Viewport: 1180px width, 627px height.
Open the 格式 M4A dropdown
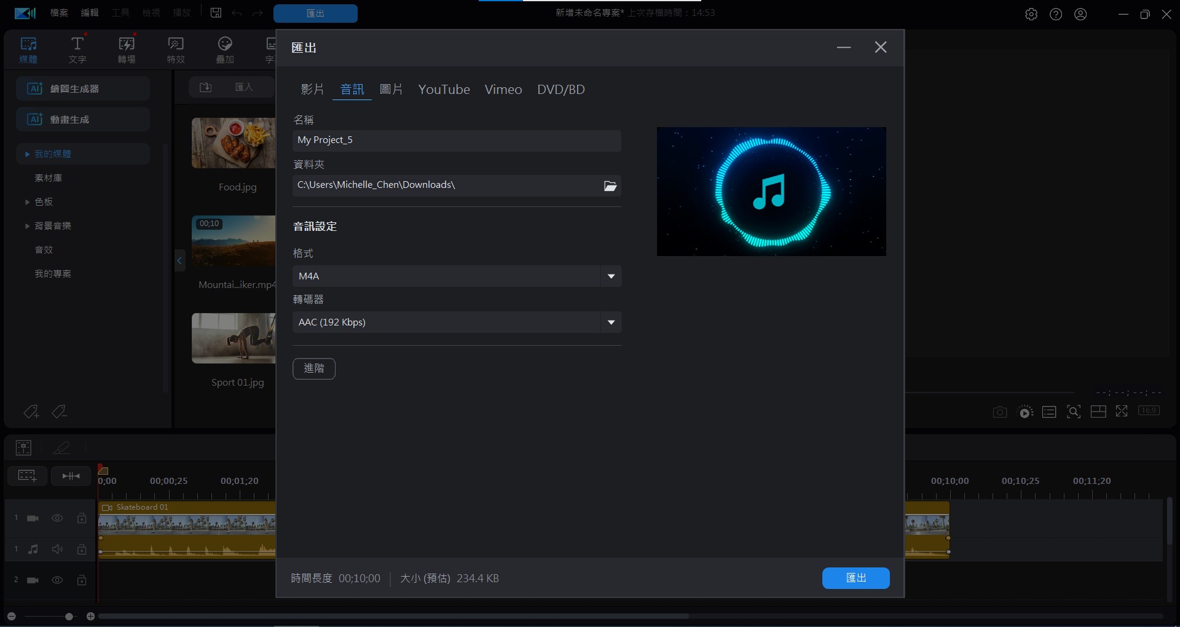pos(610,276)
